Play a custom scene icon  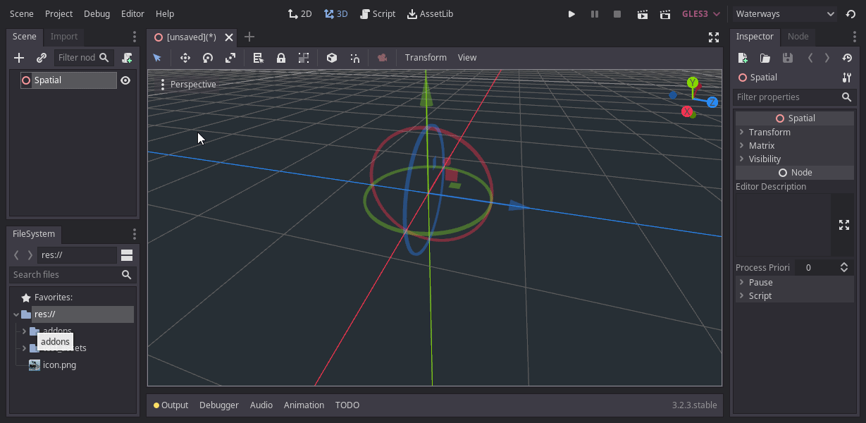tap(664, 14)
